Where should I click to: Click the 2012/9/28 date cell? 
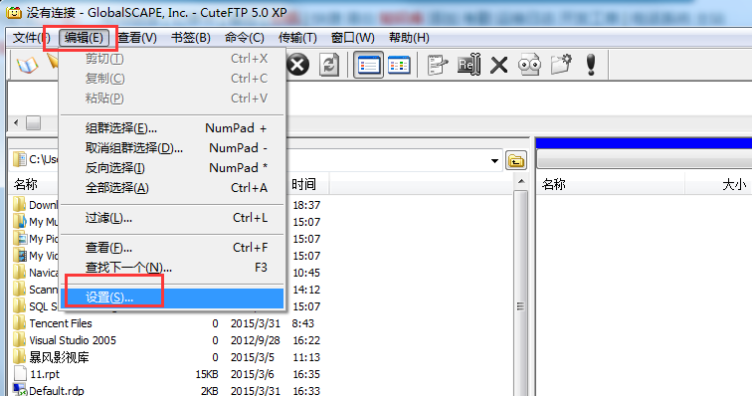(x=255, y=340)
